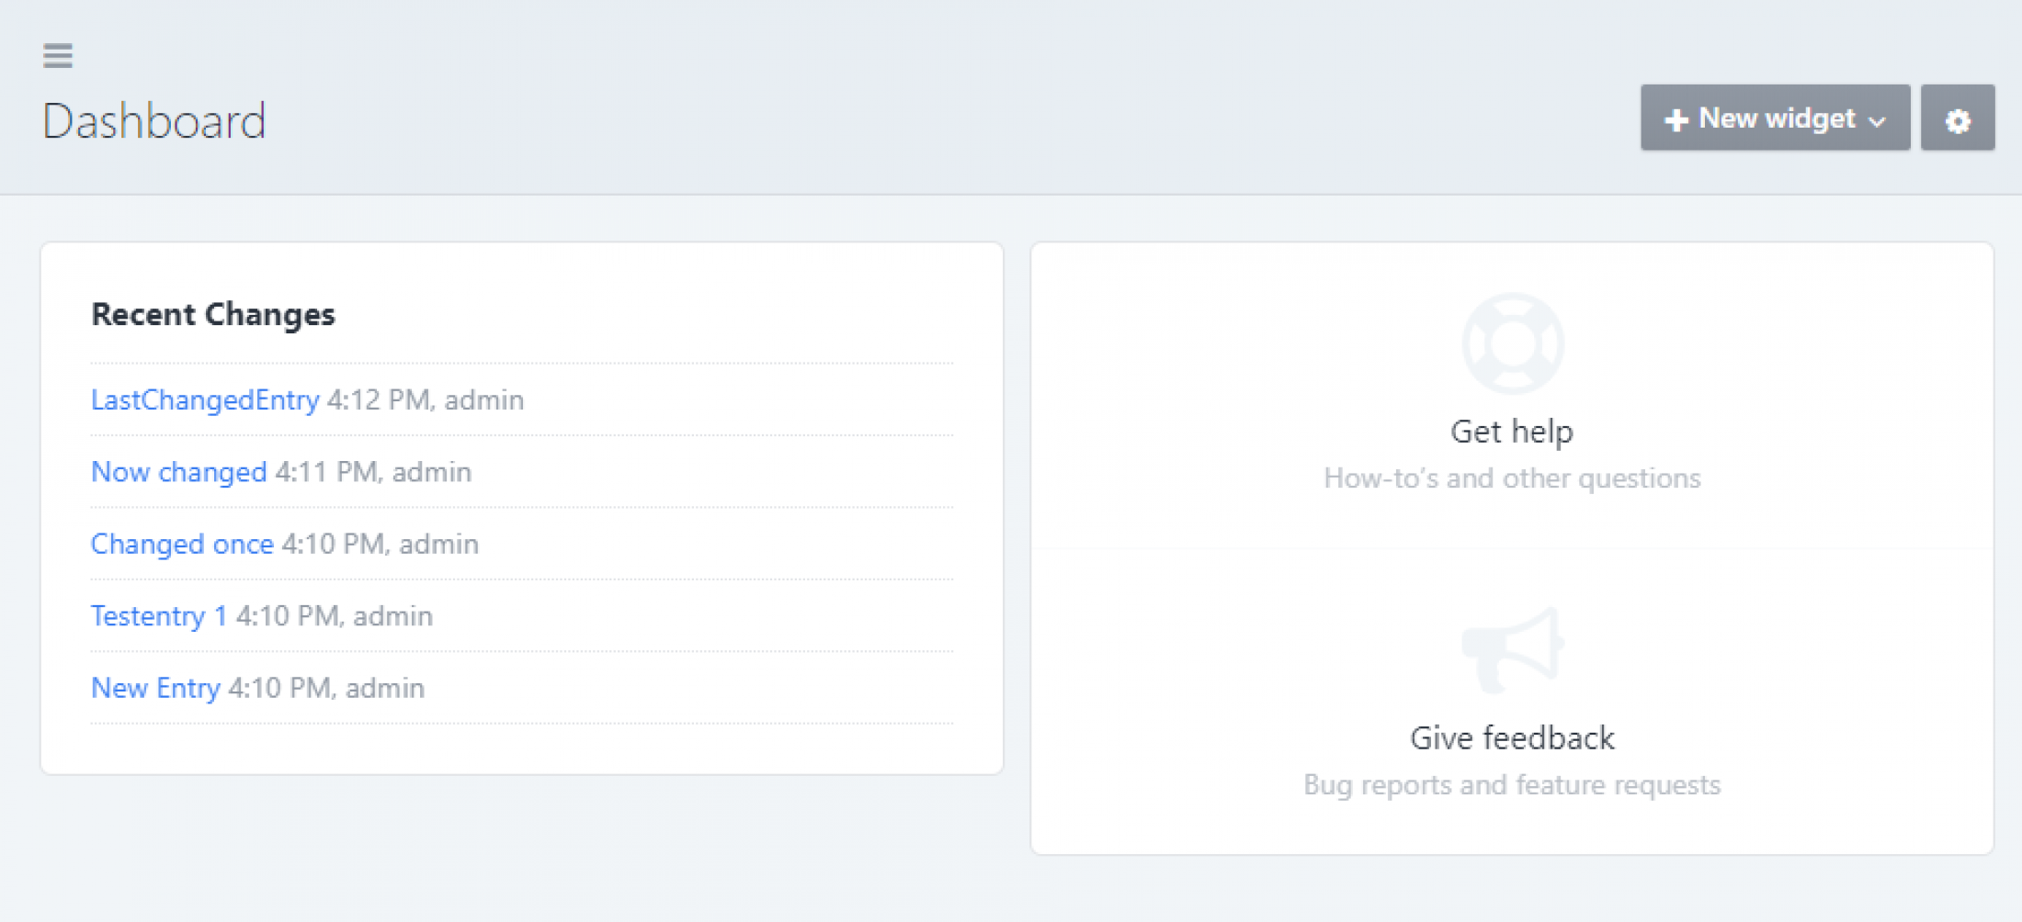Viewport: 2022px width, 922px height.
Task: Open the Changed once entry
Action: [x=182, y=544]
